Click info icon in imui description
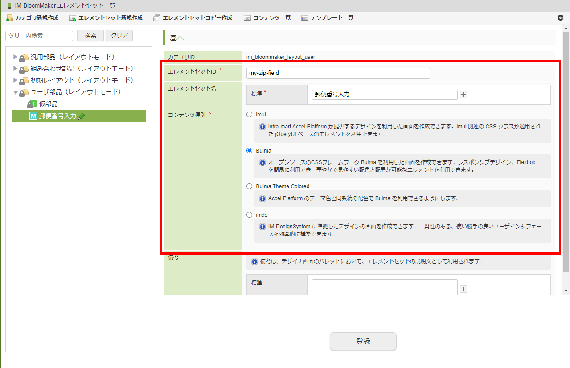Viewport: 570px width, 368px height. (262, 127)
